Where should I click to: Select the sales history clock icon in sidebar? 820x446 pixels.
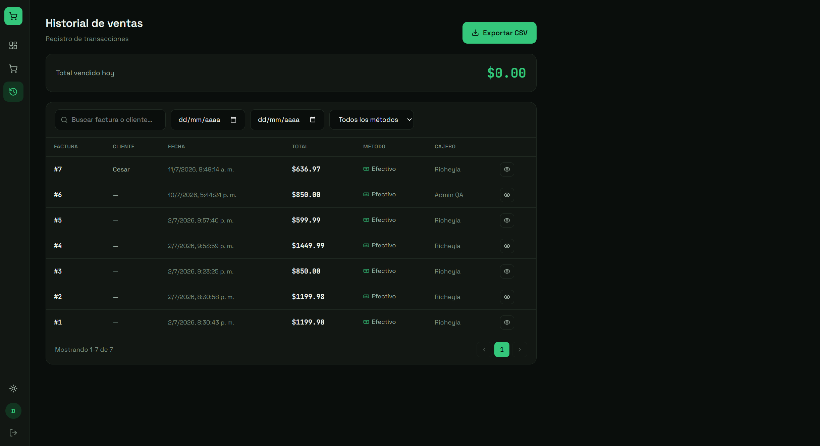(x=13, y=92)
